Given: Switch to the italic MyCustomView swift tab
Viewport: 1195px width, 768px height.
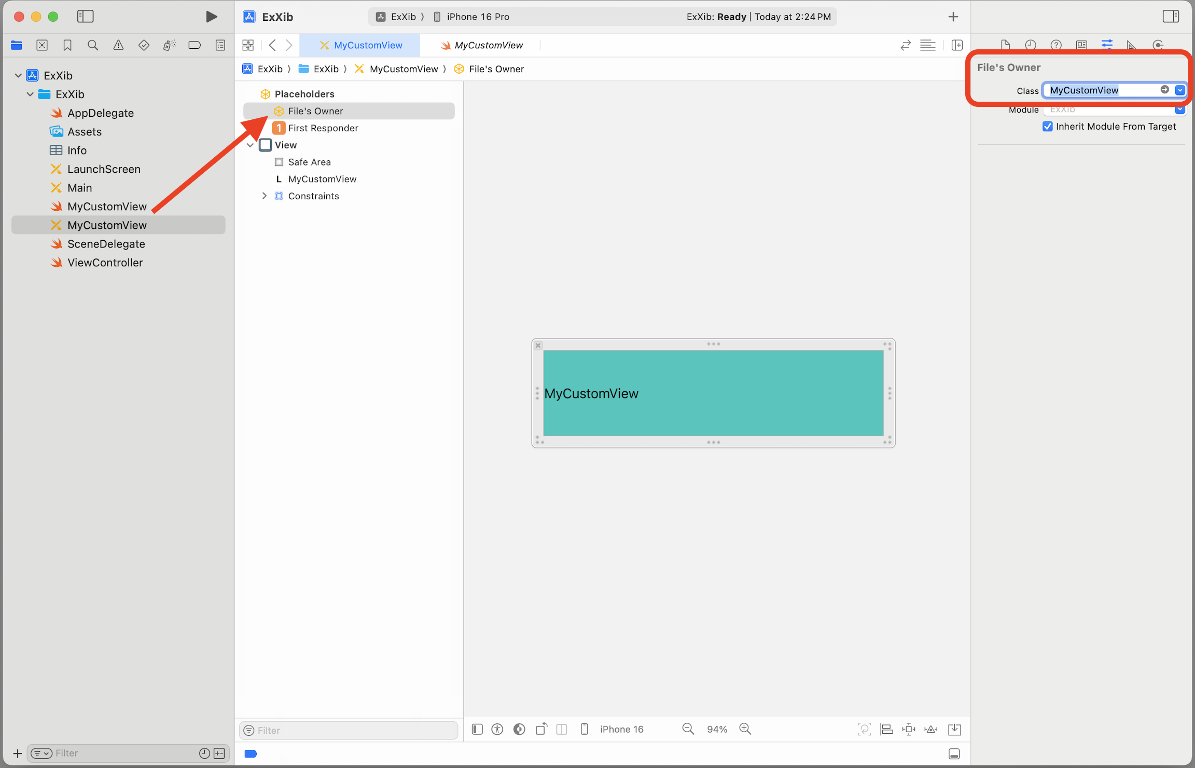Looking at the screenshot, I should [482, 45].
